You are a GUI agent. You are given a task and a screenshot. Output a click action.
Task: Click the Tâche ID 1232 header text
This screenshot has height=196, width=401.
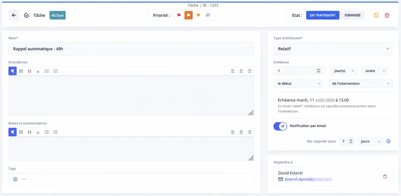[203, 5]
